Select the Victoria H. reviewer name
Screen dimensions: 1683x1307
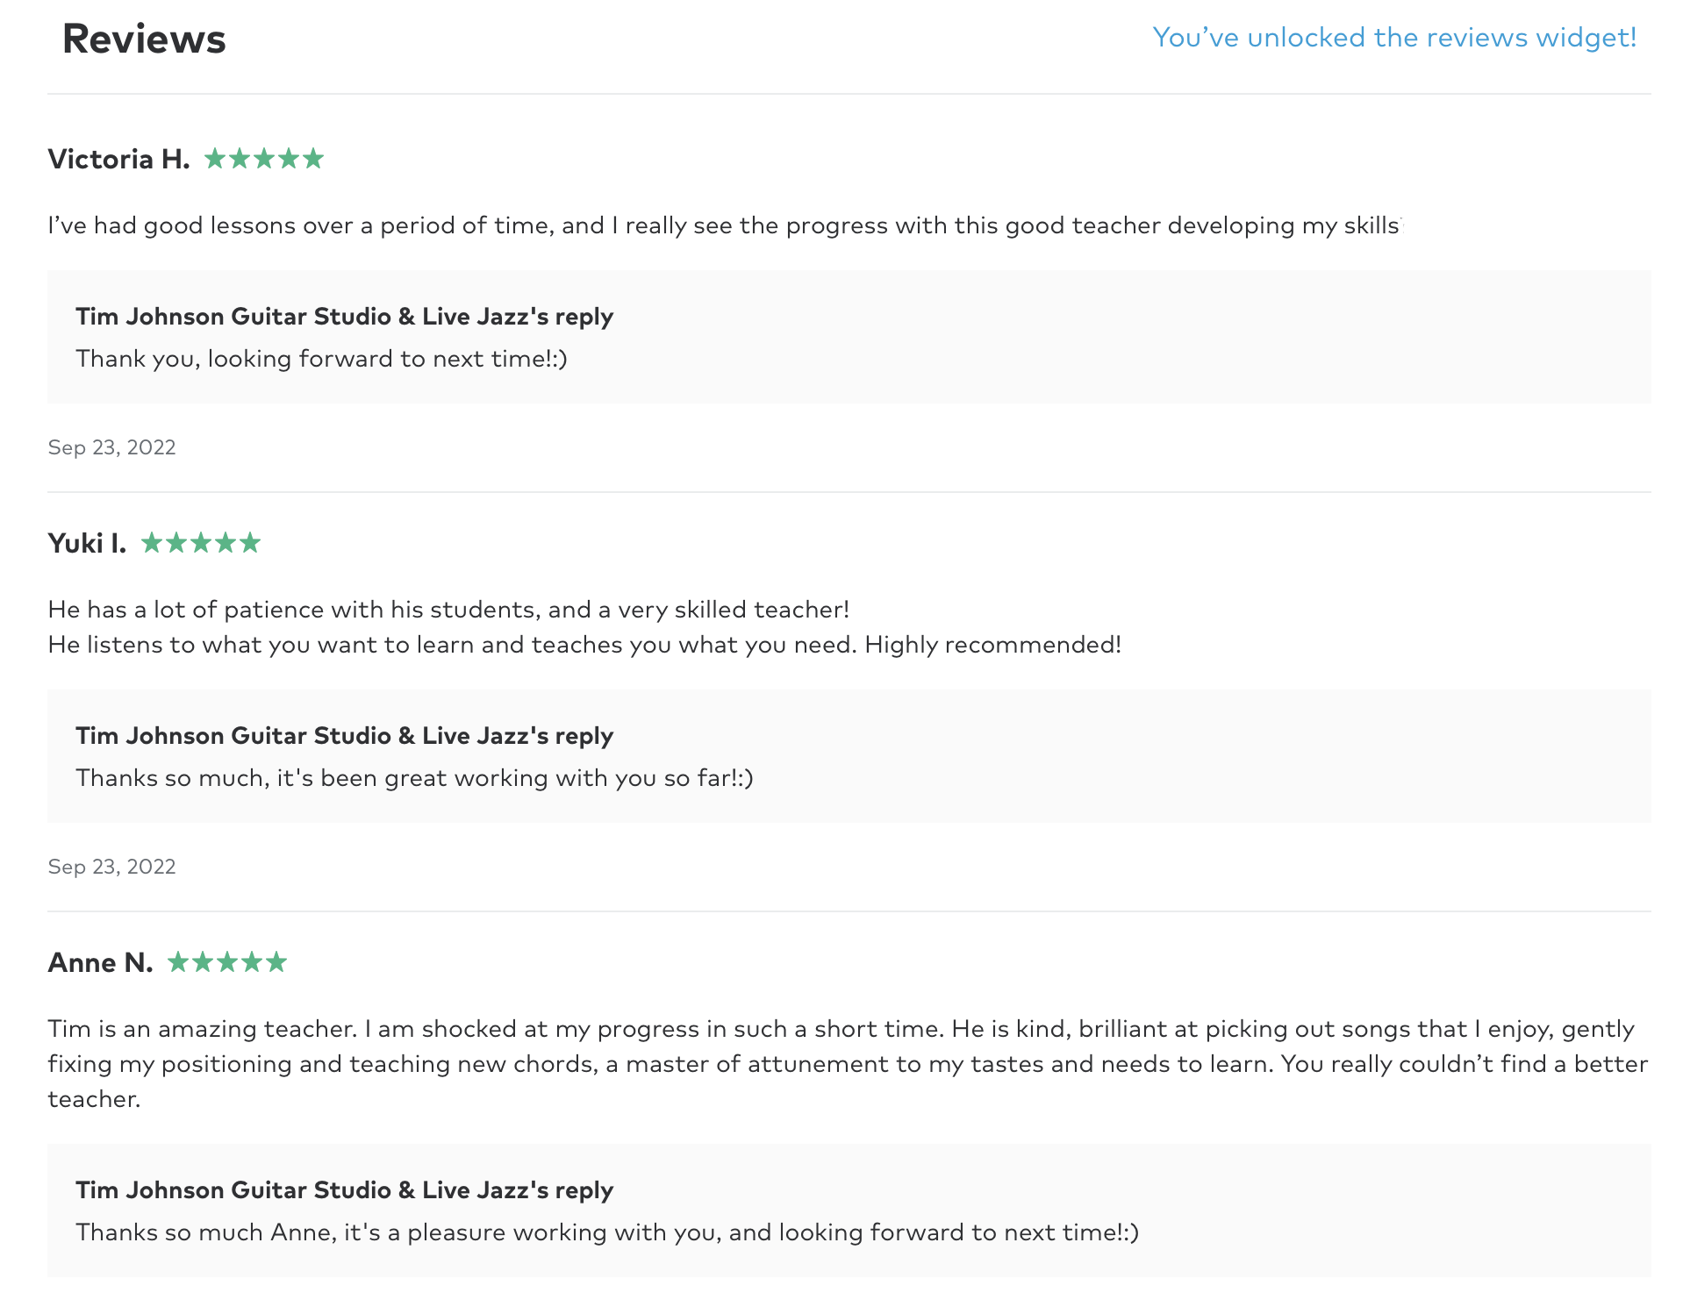click(x=118, y=159)
